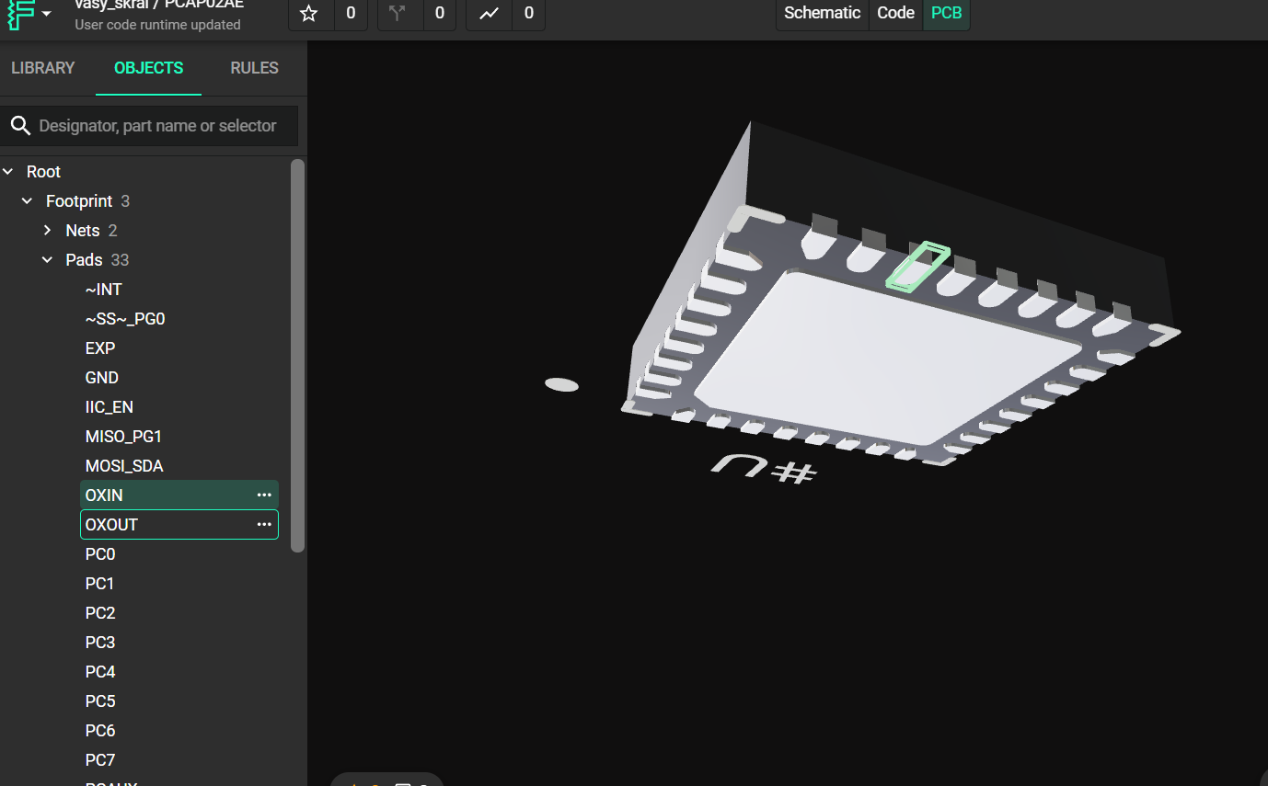Expand the Nets tree node
This screenshot has height=786, width=1268.
pos(48,231)
